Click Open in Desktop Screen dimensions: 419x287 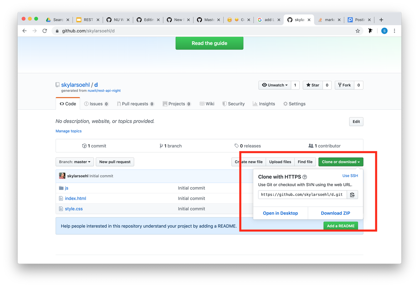pos(280,213)
